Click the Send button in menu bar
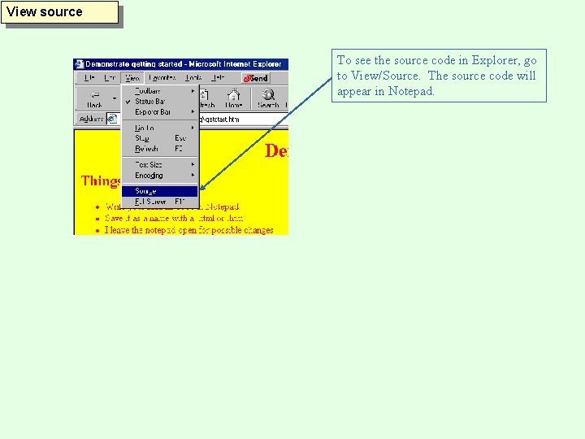585x439 pixels. (x=256, y=78)
